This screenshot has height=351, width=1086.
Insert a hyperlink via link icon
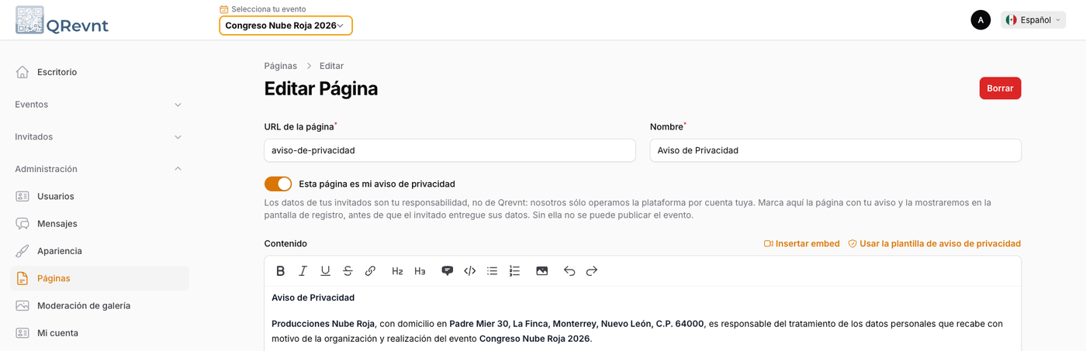[x=371, y=270]
